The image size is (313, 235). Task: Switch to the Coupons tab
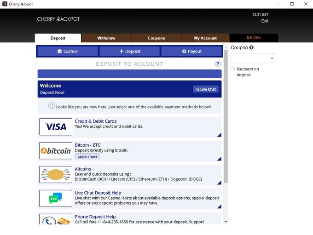click(x=156, y=38)
